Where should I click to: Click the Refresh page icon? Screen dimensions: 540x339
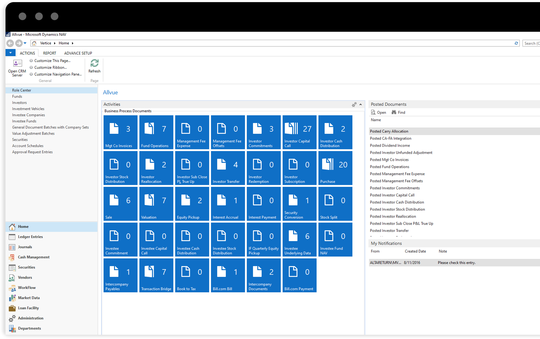point(94,63)
